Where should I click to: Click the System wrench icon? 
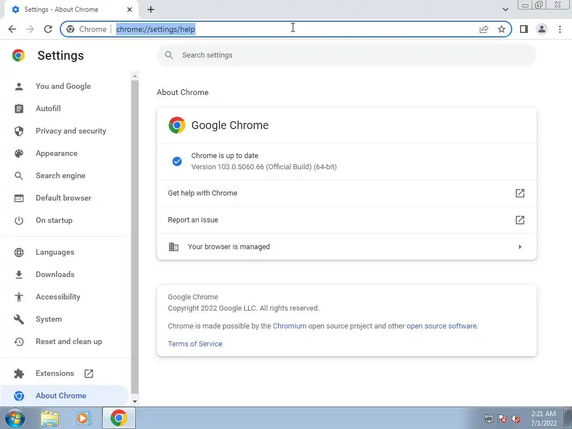[x=18, y=319]
